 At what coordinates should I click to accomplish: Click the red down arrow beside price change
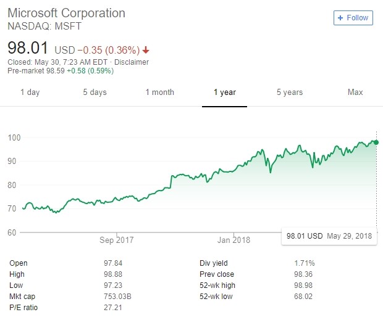[x=146, y=50]
